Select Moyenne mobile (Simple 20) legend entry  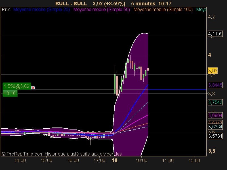pyautogui.click(x=41, y=10)
